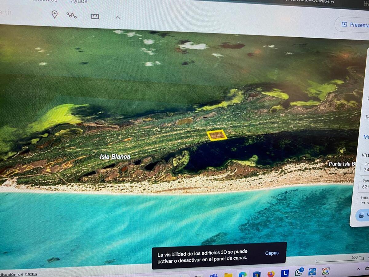
Task: Select the draw path or polygon tool
Action: (72, 15)
